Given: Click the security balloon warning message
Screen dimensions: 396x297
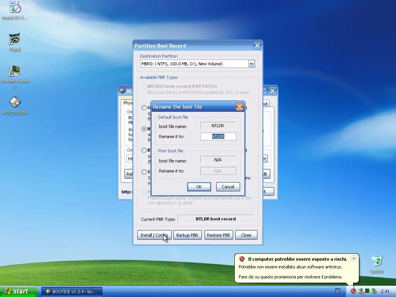Looking at the screenshot, I should click(x=290, y=272).
